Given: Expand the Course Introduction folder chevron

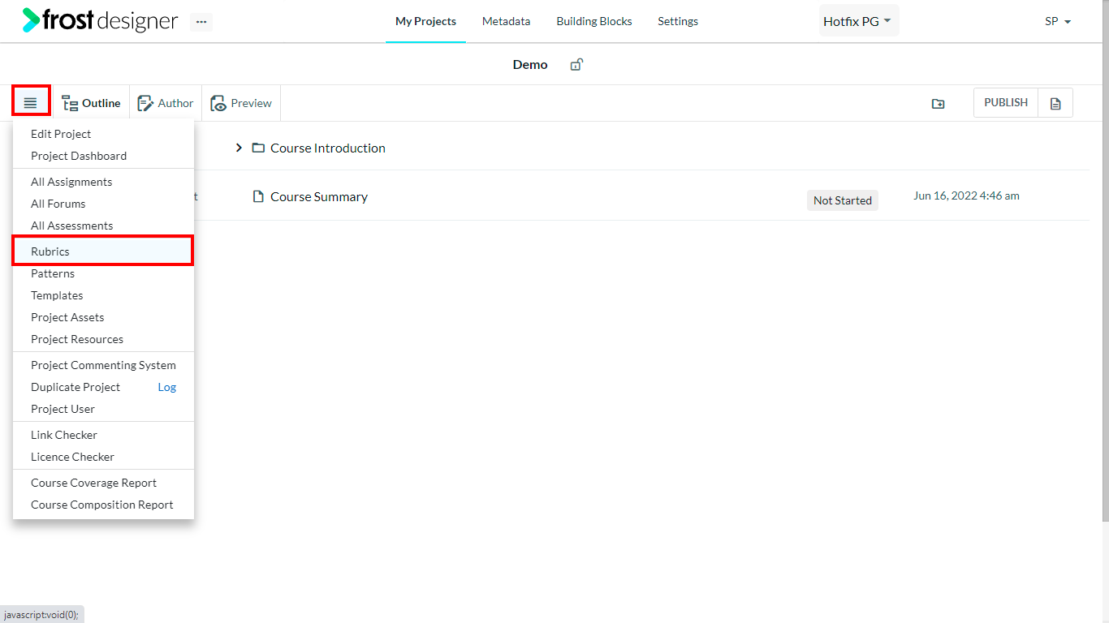Looking at the screenshot, I should [x=239, y=148].
